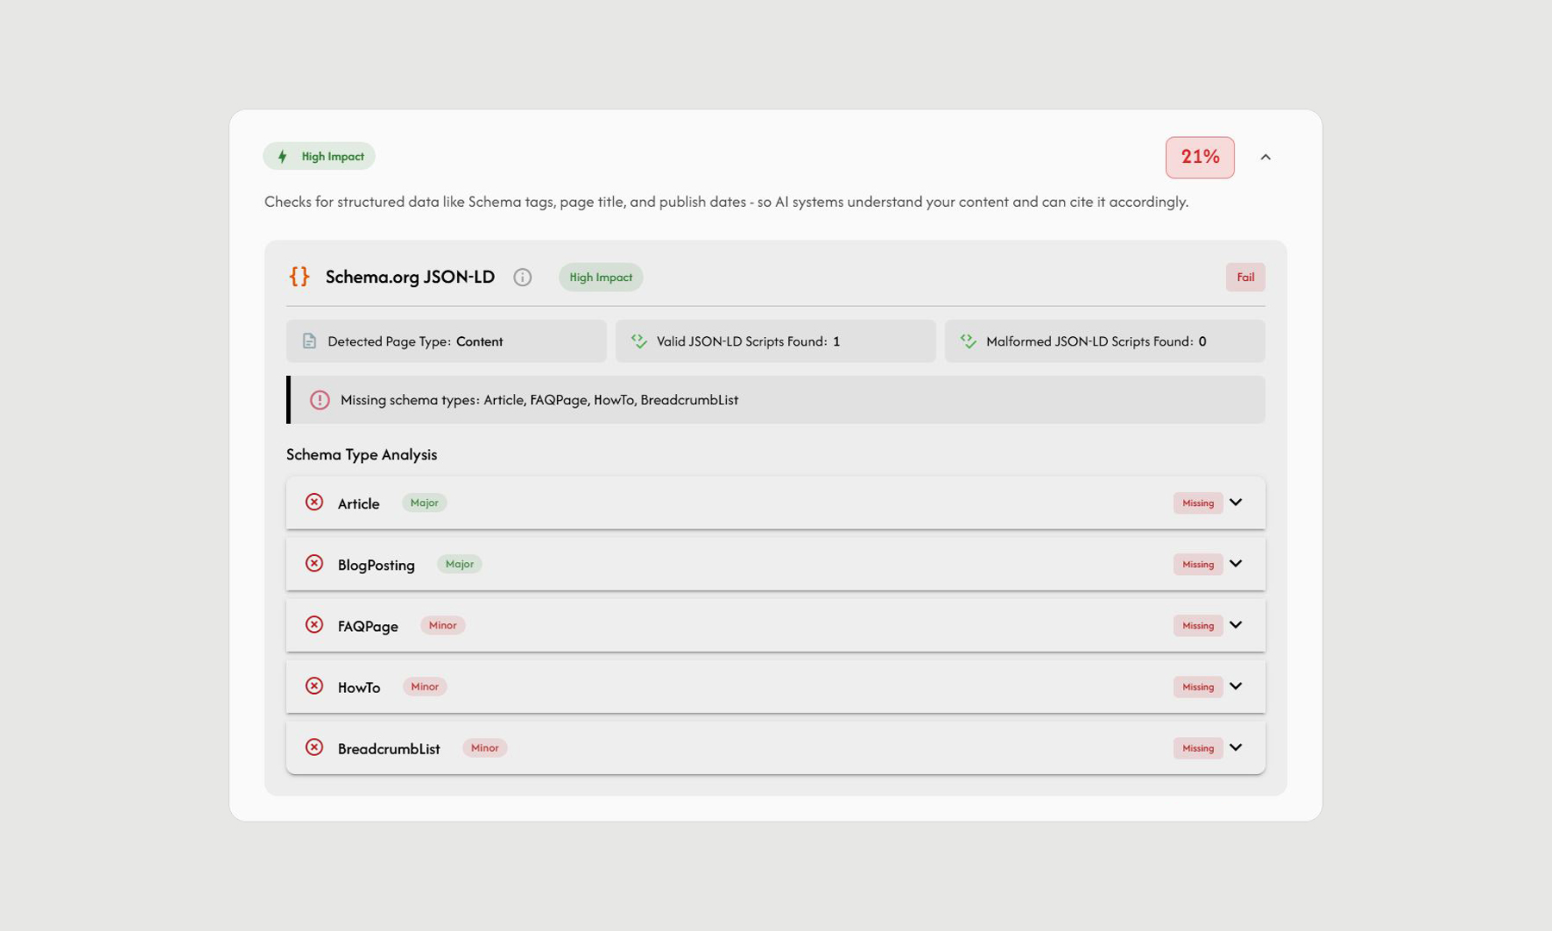This screenshot has height=931, width=1552.
Task: Expand the FAQPage schema row chevron
Action: point(1236,625)
